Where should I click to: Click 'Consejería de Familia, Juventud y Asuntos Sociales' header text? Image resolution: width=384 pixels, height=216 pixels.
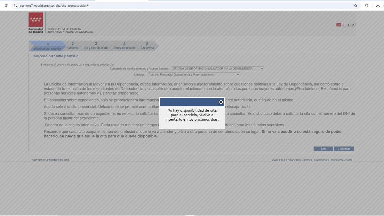click(70, 30)
